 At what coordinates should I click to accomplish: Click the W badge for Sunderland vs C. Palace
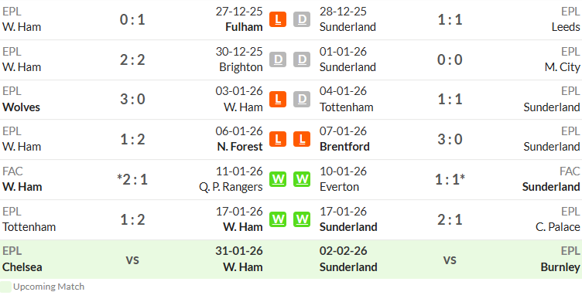click(302, 219)
